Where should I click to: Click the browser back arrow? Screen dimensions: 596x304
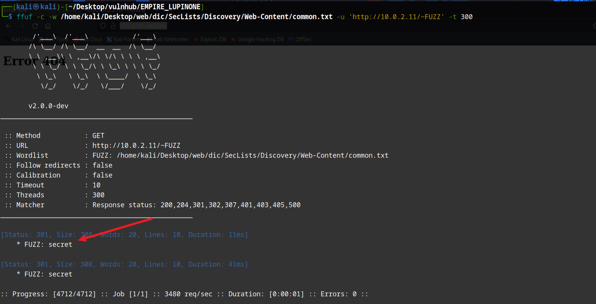[9, 26]
